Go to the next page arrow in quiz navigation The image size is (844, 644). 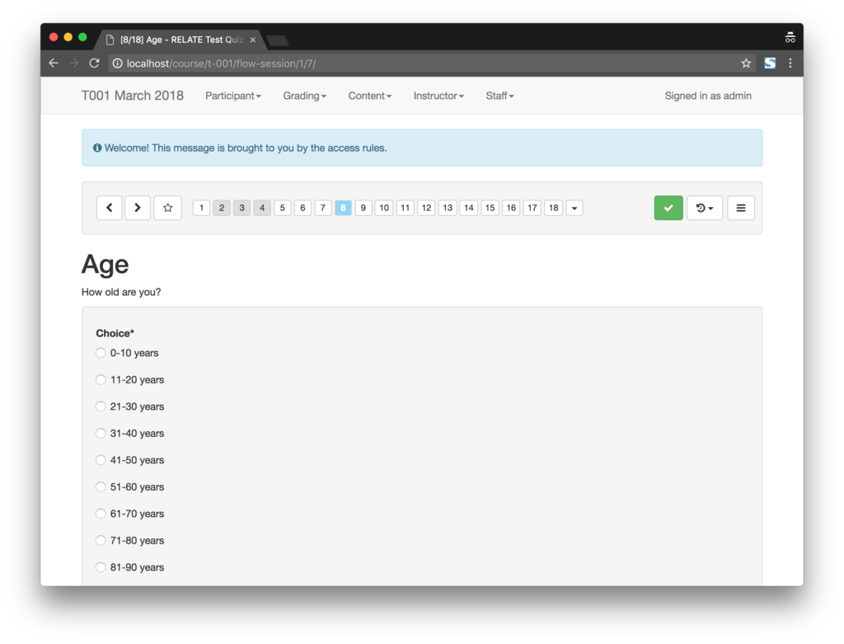click(x=138, y=208)
